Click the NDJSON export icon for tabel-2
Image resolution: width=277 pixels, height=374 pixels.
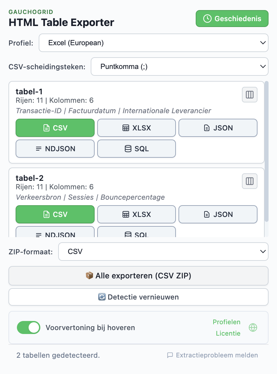[38, 235]
